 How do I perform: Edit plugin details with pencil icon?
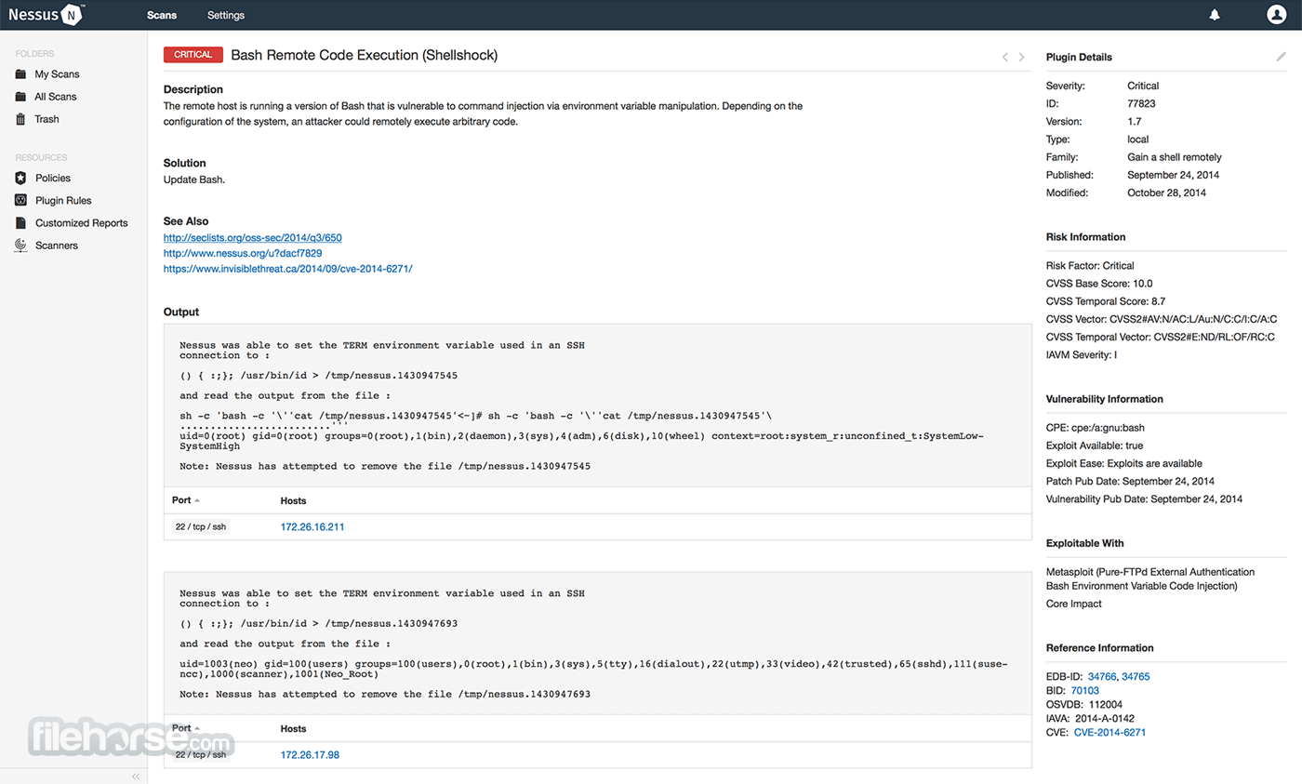click(x=1281, y=57)
